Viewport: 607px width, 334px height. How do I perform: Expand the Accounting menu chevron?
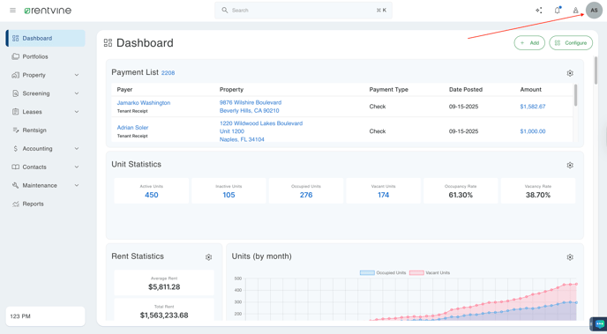(77, 148)
